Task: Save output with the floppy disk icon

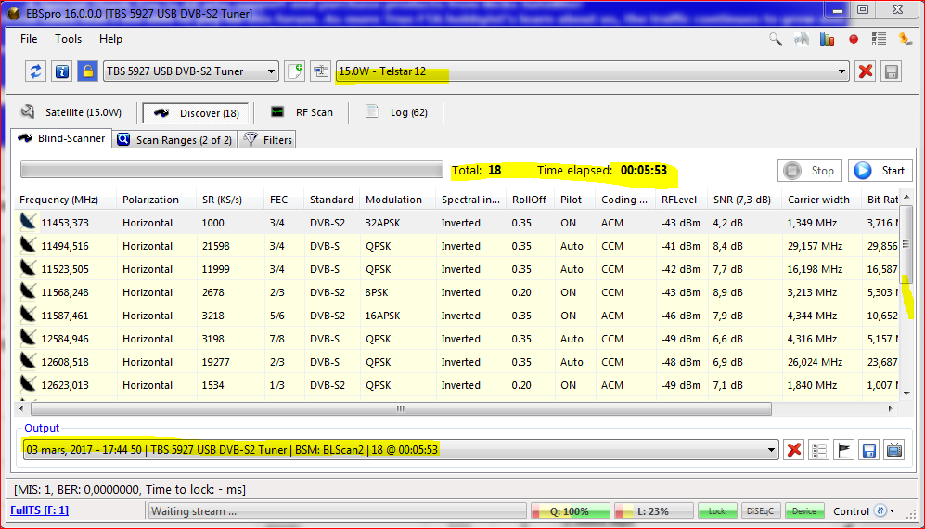Action: click(x=869, y=450)
